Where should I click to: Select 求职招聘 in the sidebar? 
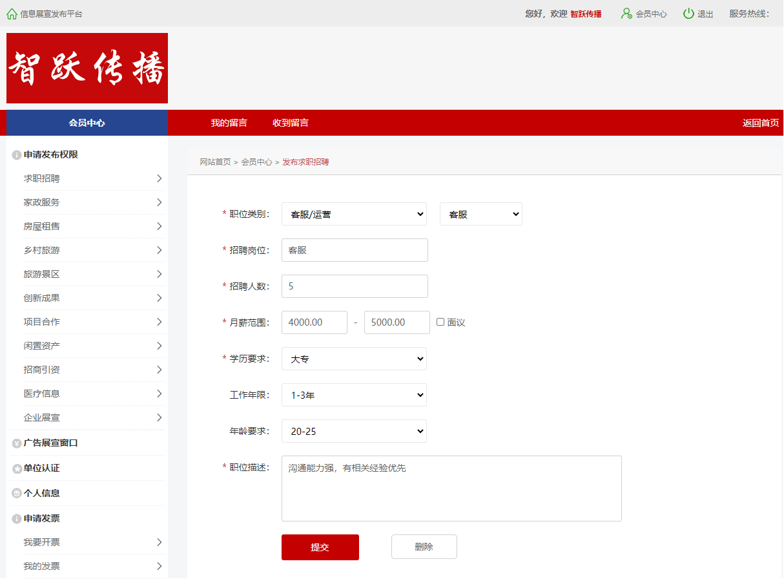point(42,178)
